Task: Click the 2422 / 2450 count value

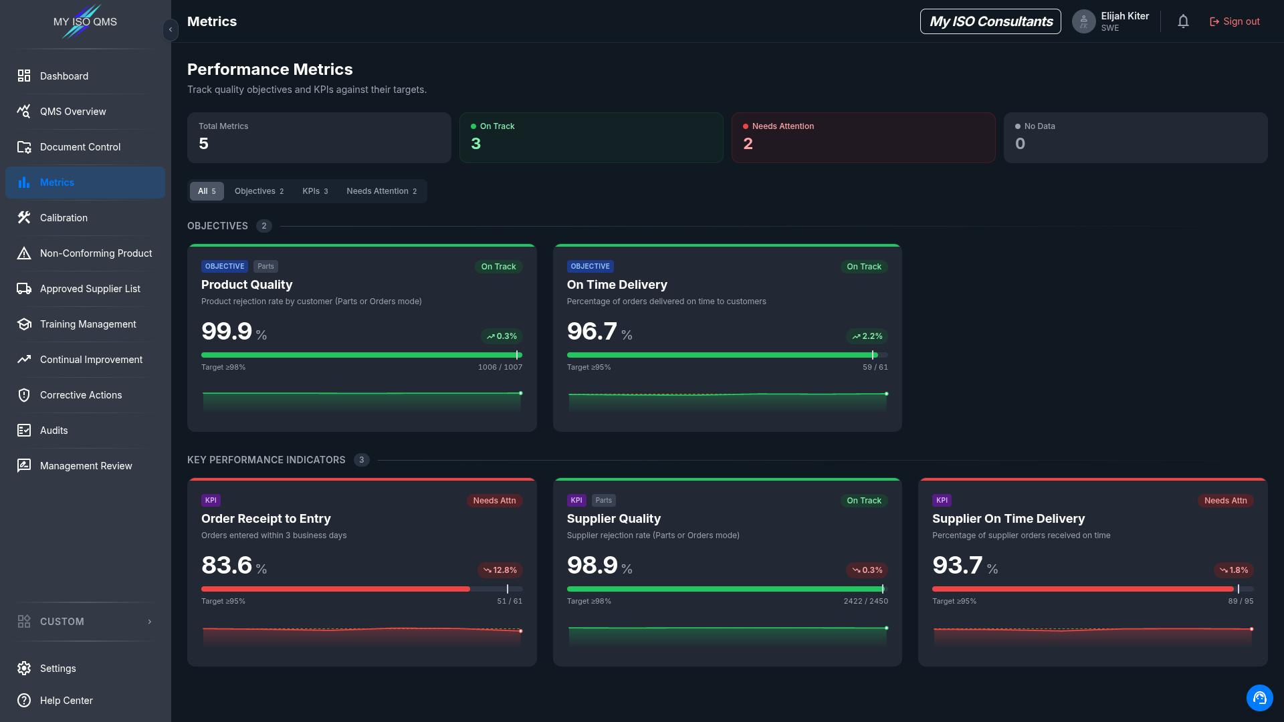Action: click(x=865, y=602)
